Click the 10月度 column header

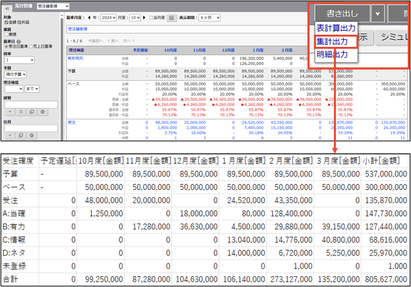(x=170, y=50)
